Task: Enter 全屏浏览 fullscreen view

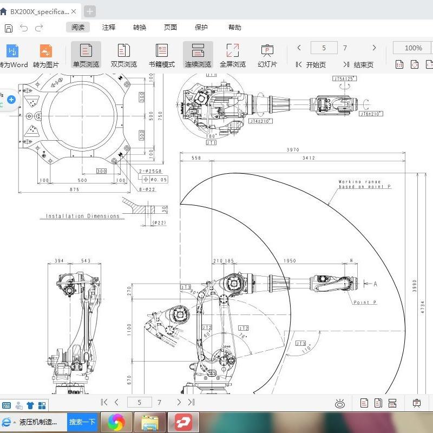Action: coord(233,56)
